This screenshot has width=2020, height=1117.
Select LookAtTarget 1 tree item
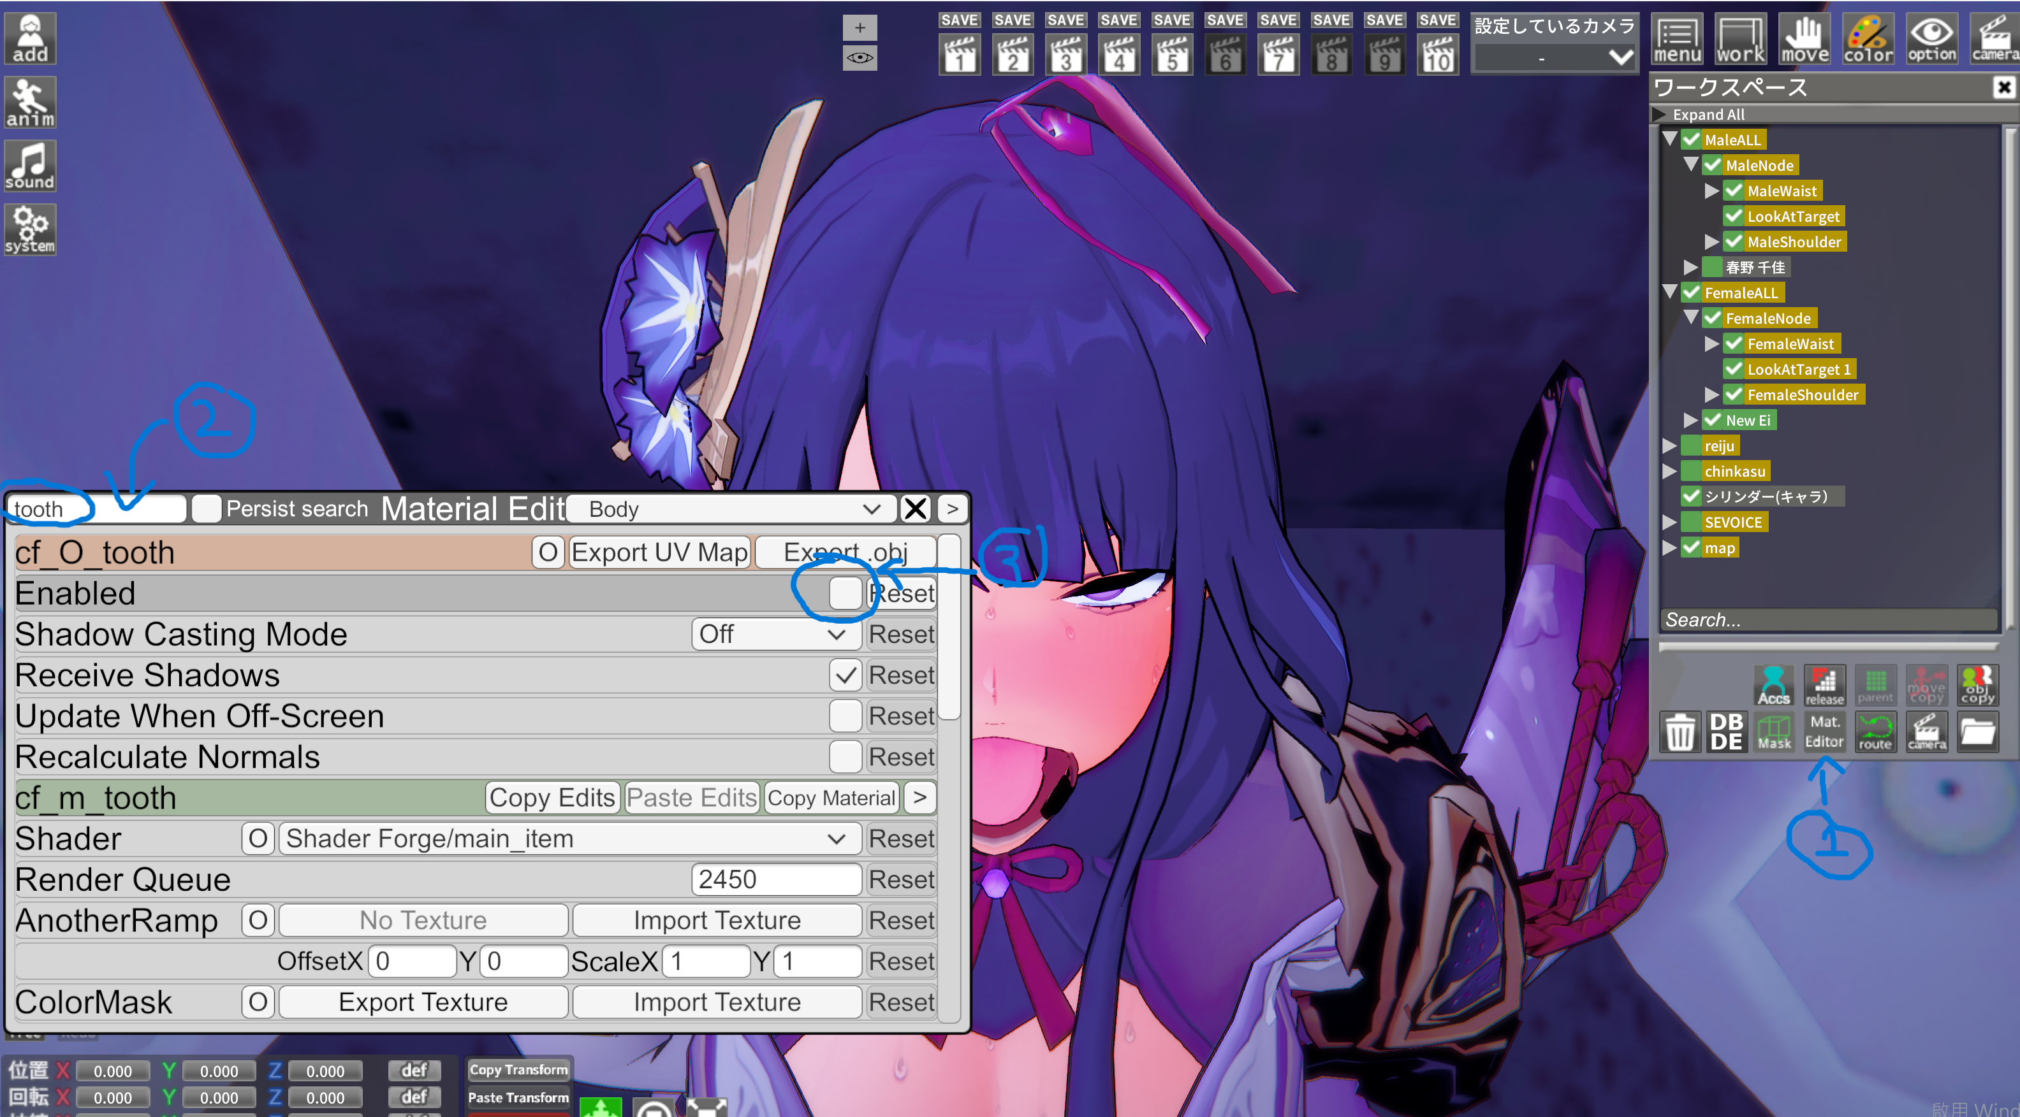coord(1798,369)
